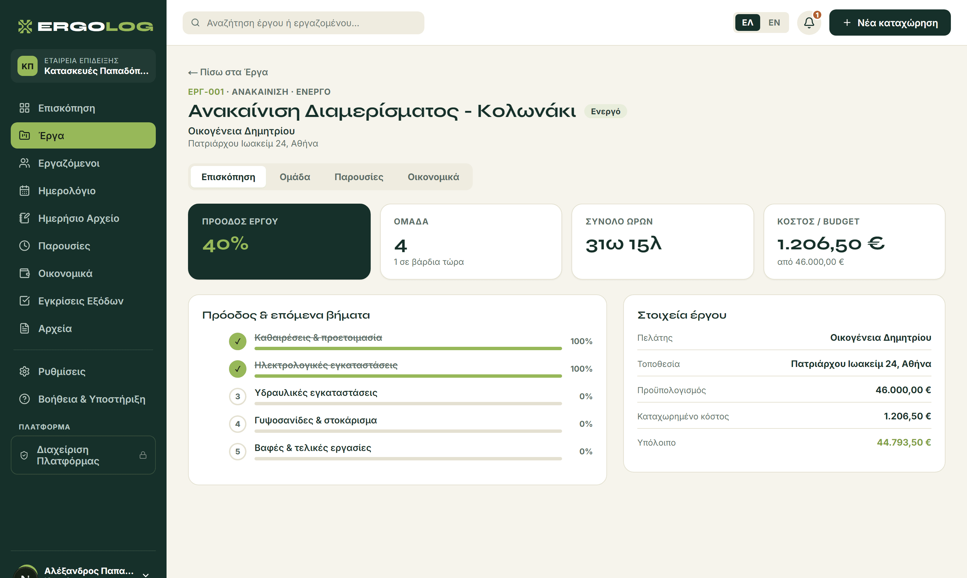
Task: Click the Αρχεία document icon
Action: pyautogui.click(x=25, y=328)
